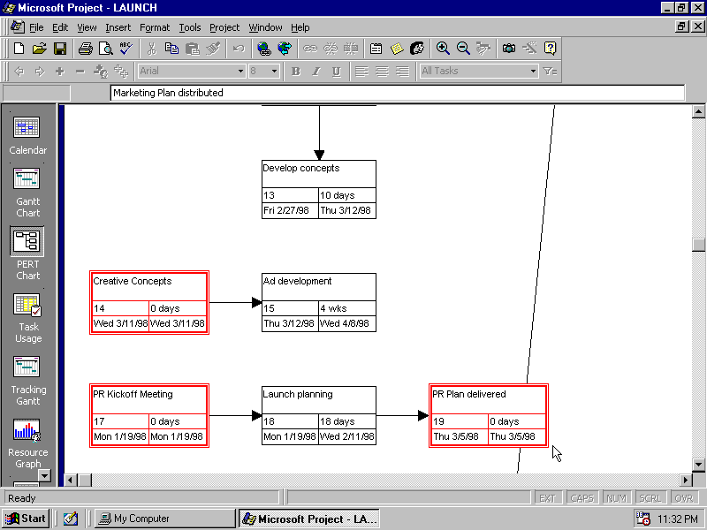Select the PR Plan delivered task box
Screen dimensions: 707x530
(489, 415)
